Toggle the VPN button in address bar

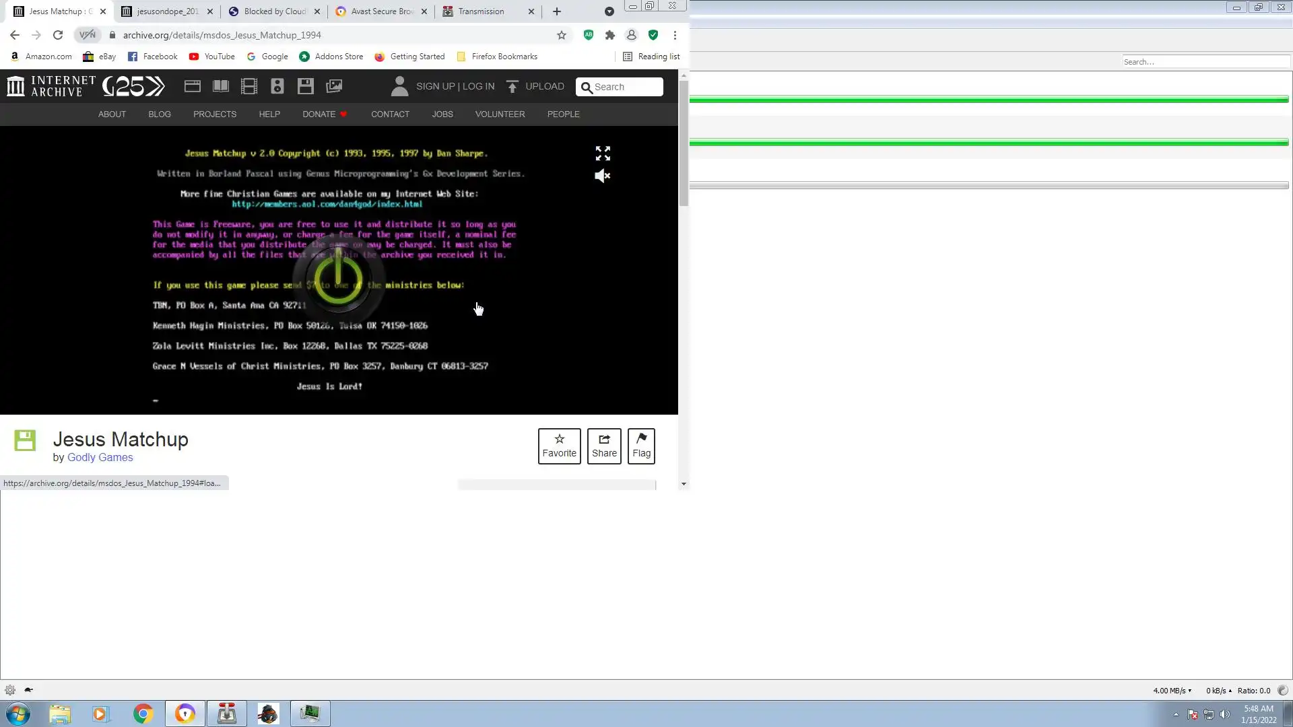click(x=88, y=35)
